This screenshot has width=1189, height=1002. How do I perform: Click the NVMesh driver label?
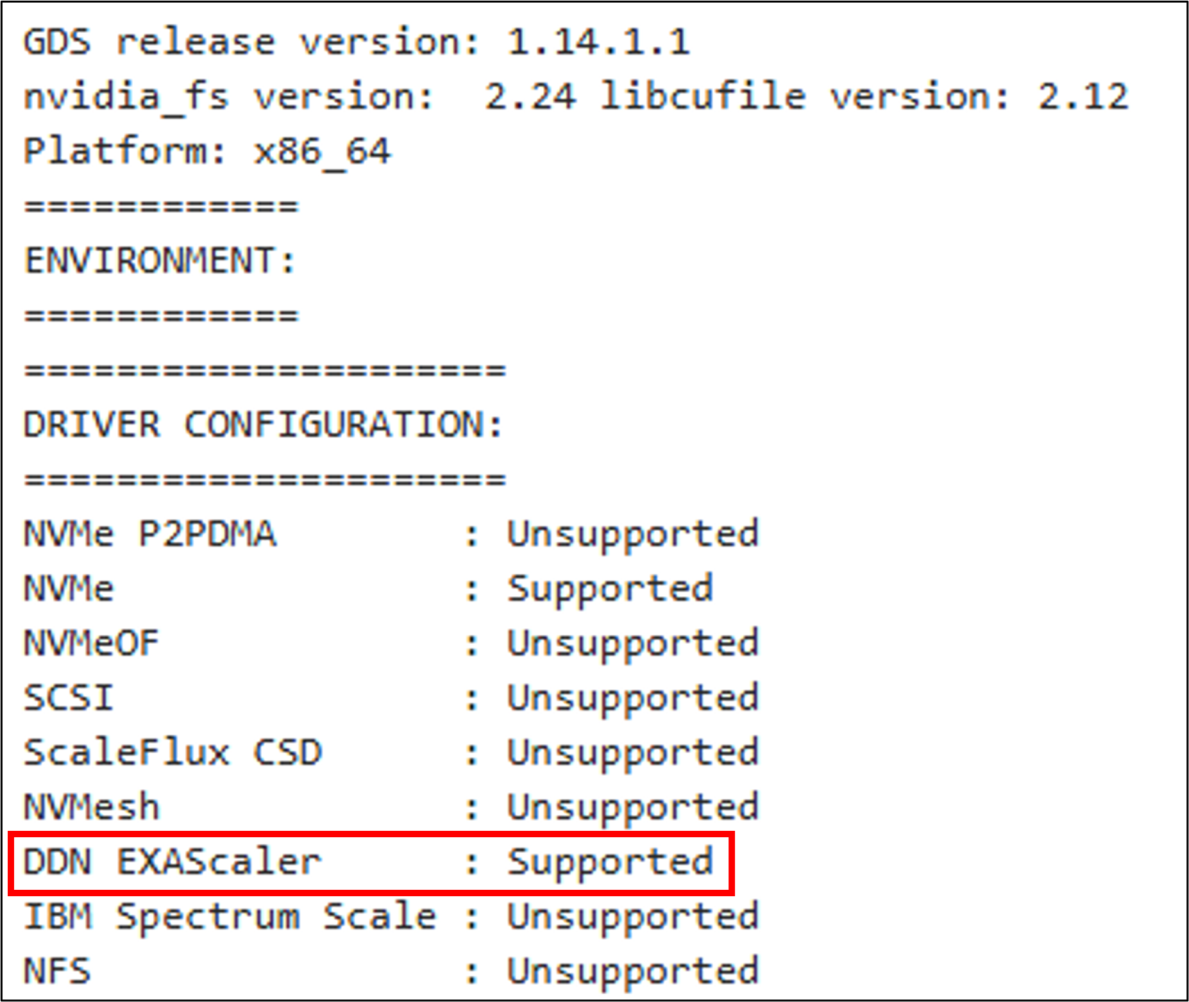click(91, 807)
